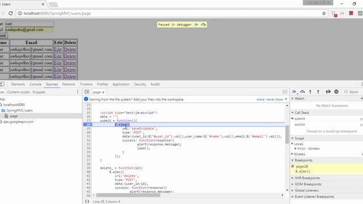
Task: Reload the page with the refresh icon
Action: (x=11, y=14)
